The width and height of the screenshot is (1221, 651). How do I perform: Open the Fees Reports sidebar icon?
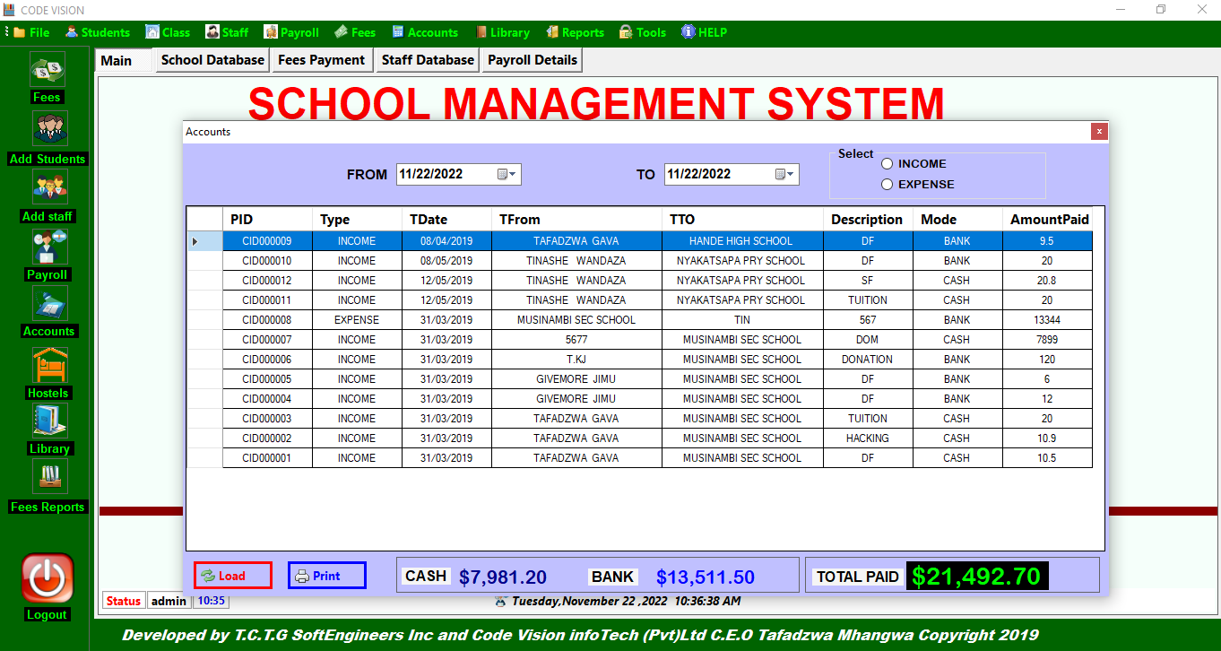coord(49,476)
